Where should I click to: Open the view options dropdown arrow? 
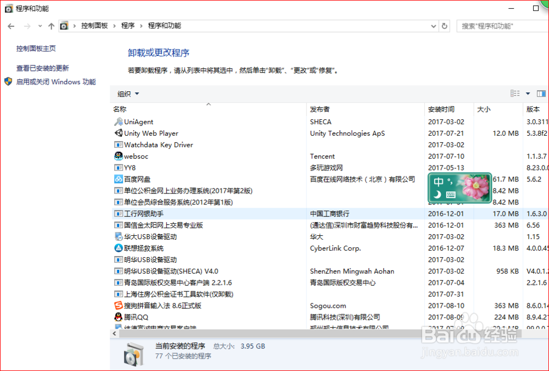(528, 93)
